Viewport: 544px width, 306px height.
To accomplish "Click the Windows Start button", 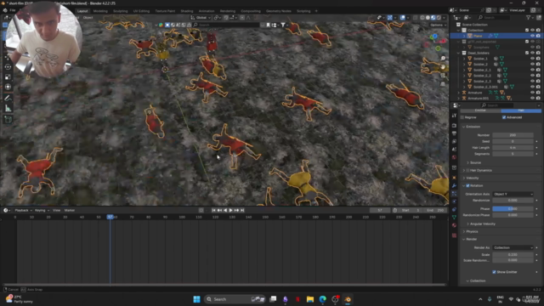I will [x=196, y=299].
